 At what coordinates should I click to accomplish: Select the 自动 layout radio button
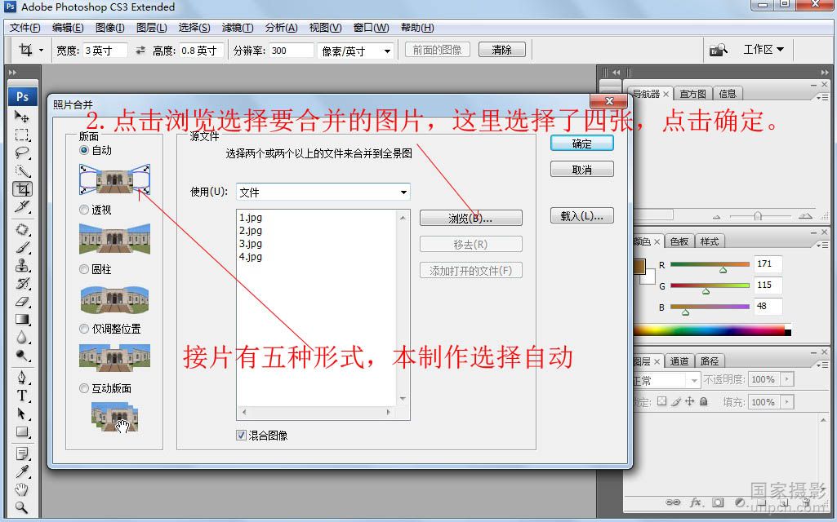[x=84, y=150]
